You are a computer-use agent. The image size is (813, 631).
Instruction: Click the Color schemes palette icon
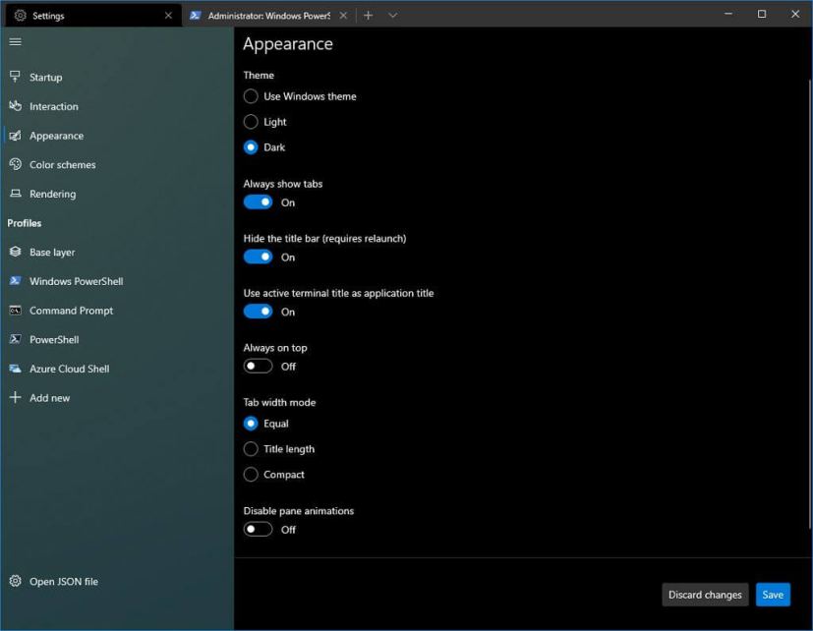(x=15, y=164)
